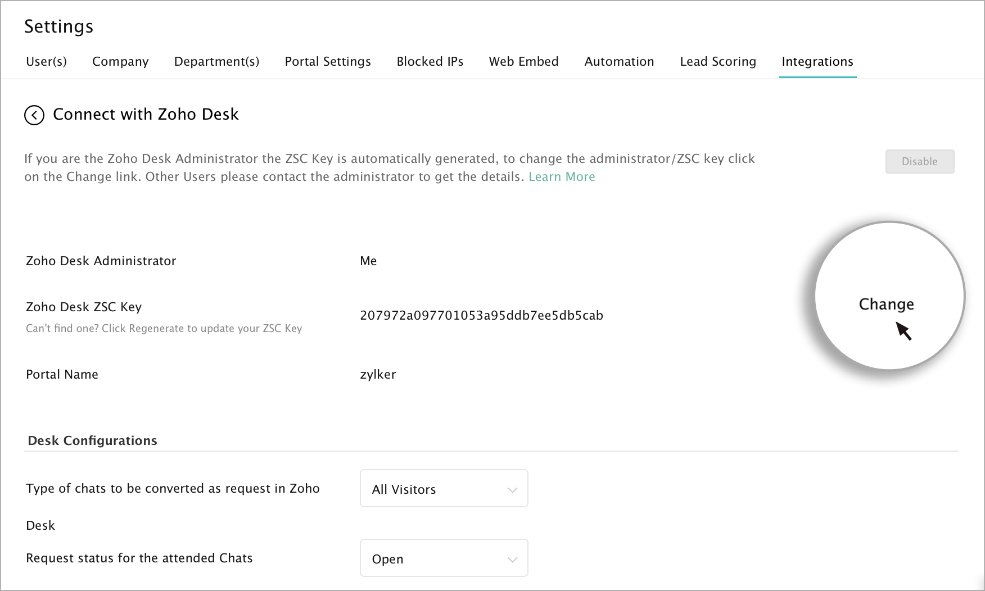
Task: Select the Blocked IPs tab
Action: coord(430,61)
